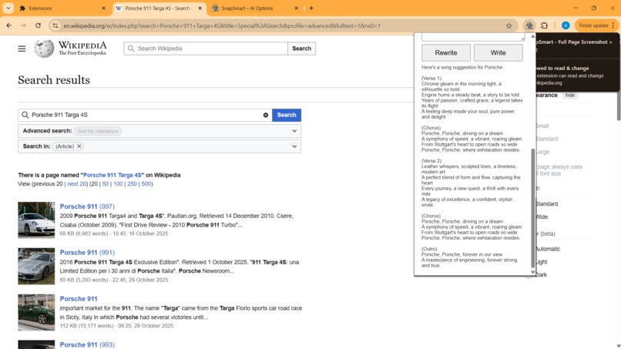
Task: View site information icon beside the URL
Action: point(55,25)
